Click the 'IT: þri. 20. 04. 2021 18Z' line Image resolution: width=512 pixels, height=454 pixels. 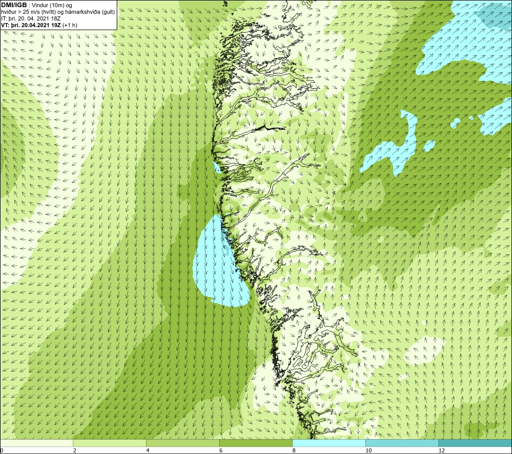point(31,18)
